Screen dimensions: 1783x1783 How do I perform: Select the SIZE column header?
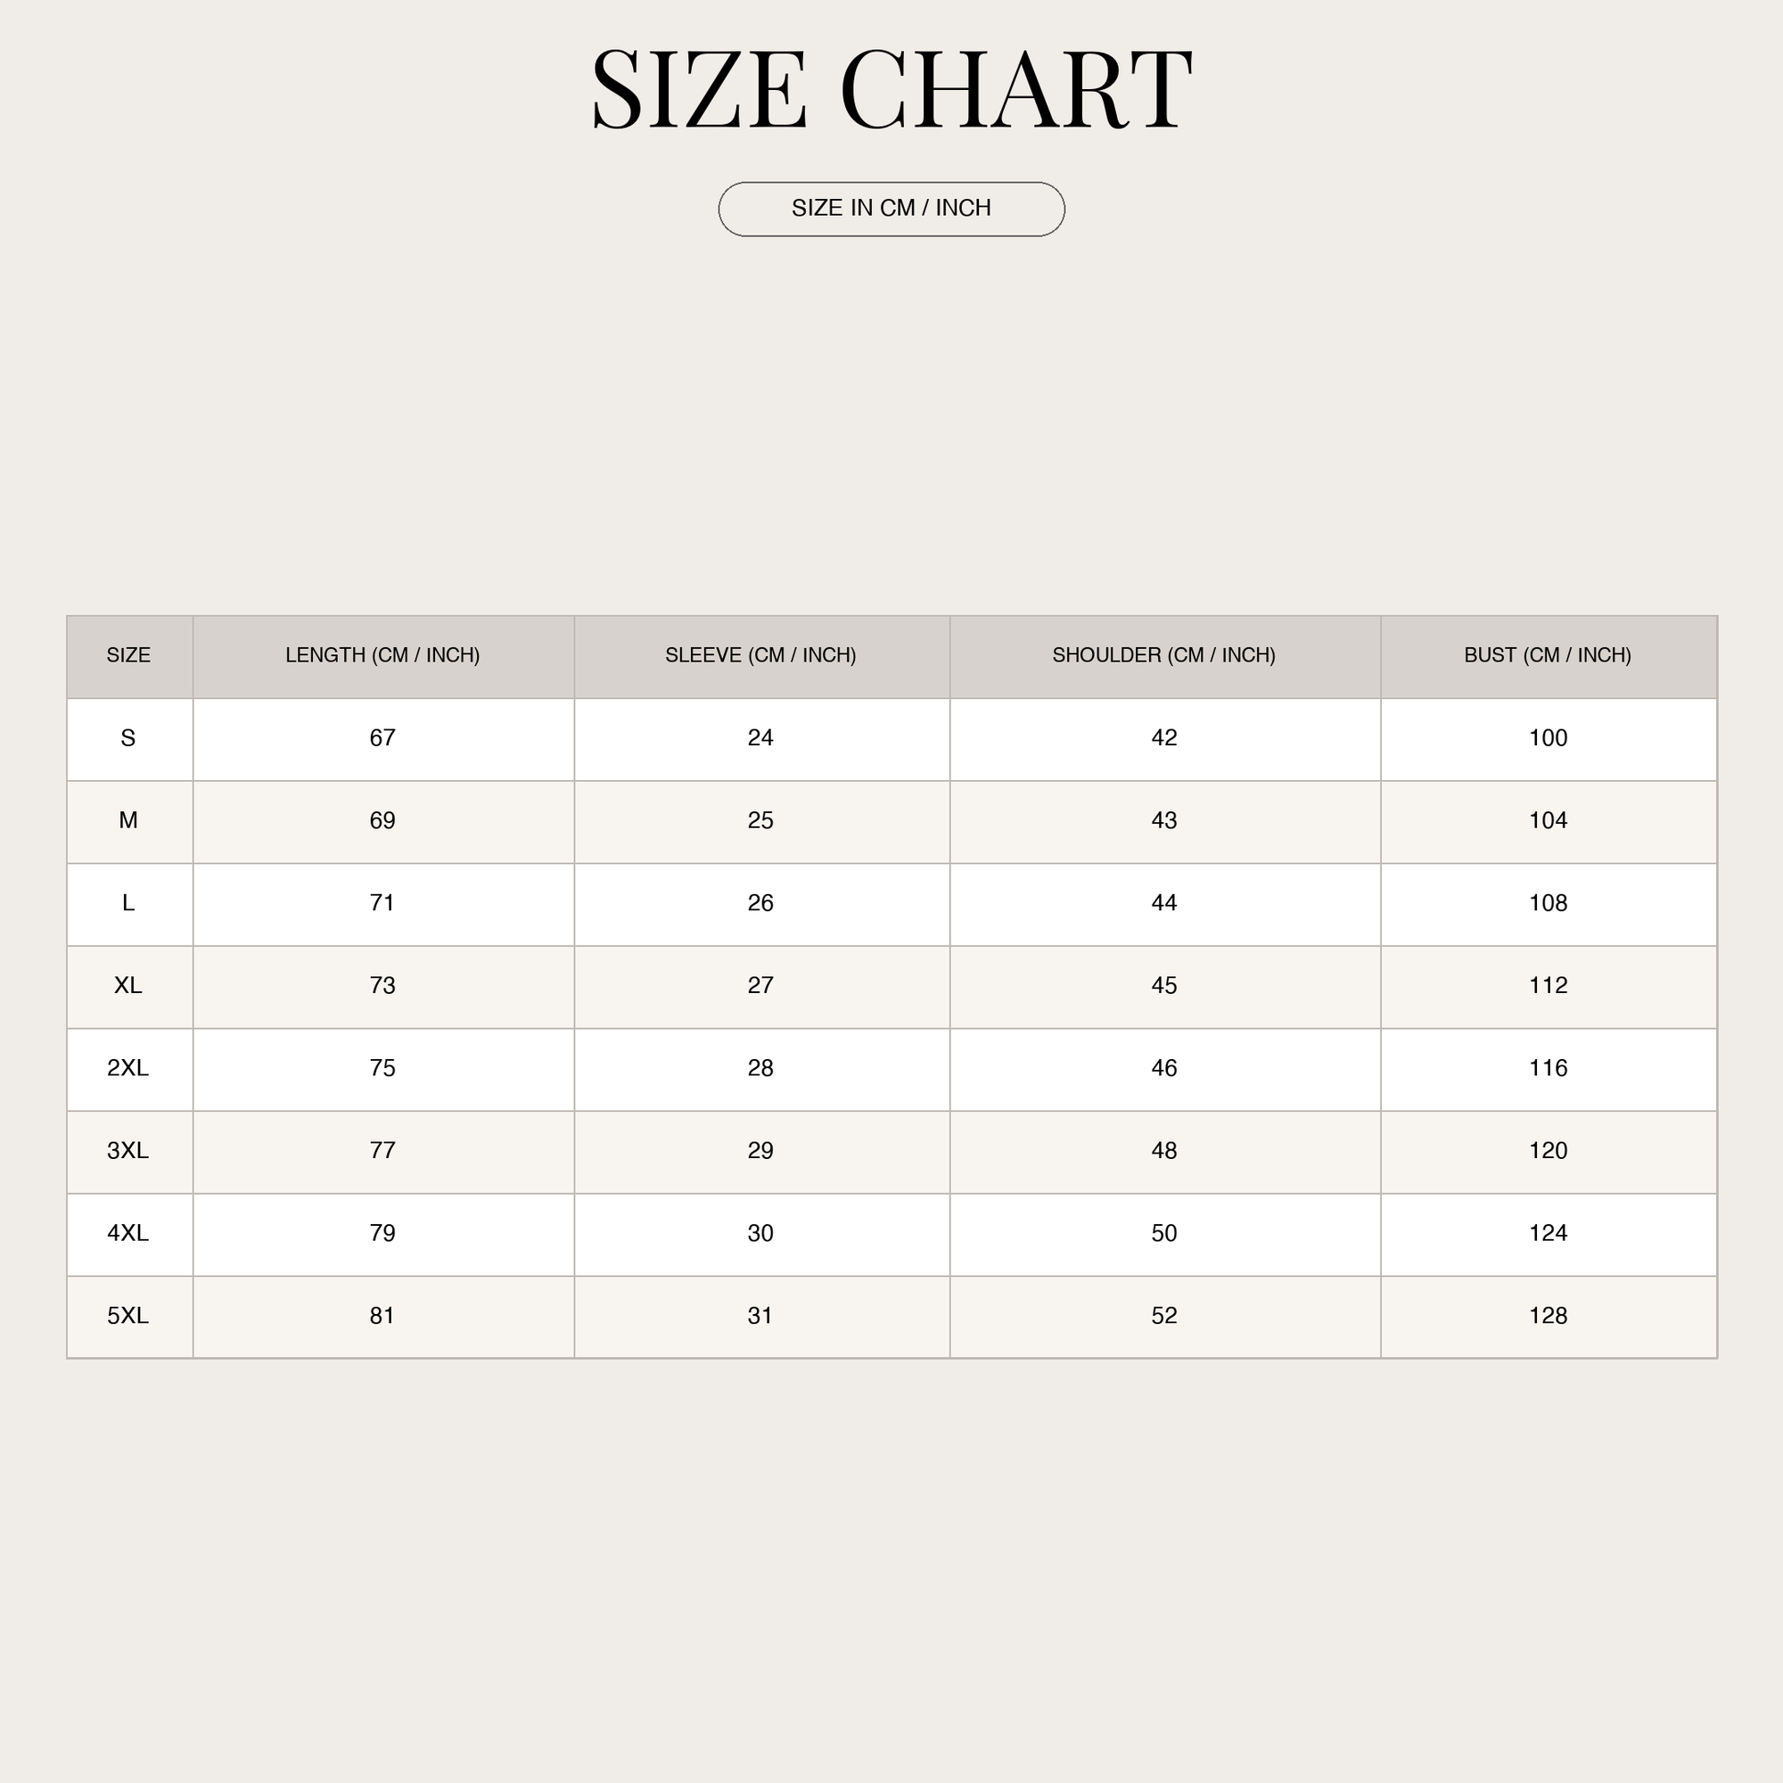128,655
